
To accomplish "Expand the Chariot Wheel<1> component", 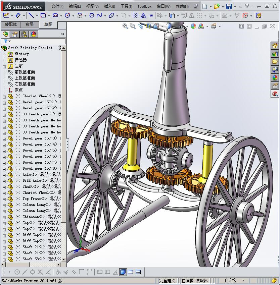I will coord(4,97).
